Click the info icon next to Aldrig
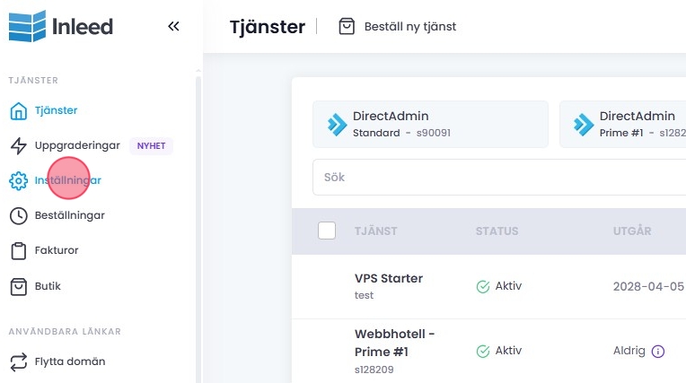Screen dimensions: 686x383 (657, 351)
